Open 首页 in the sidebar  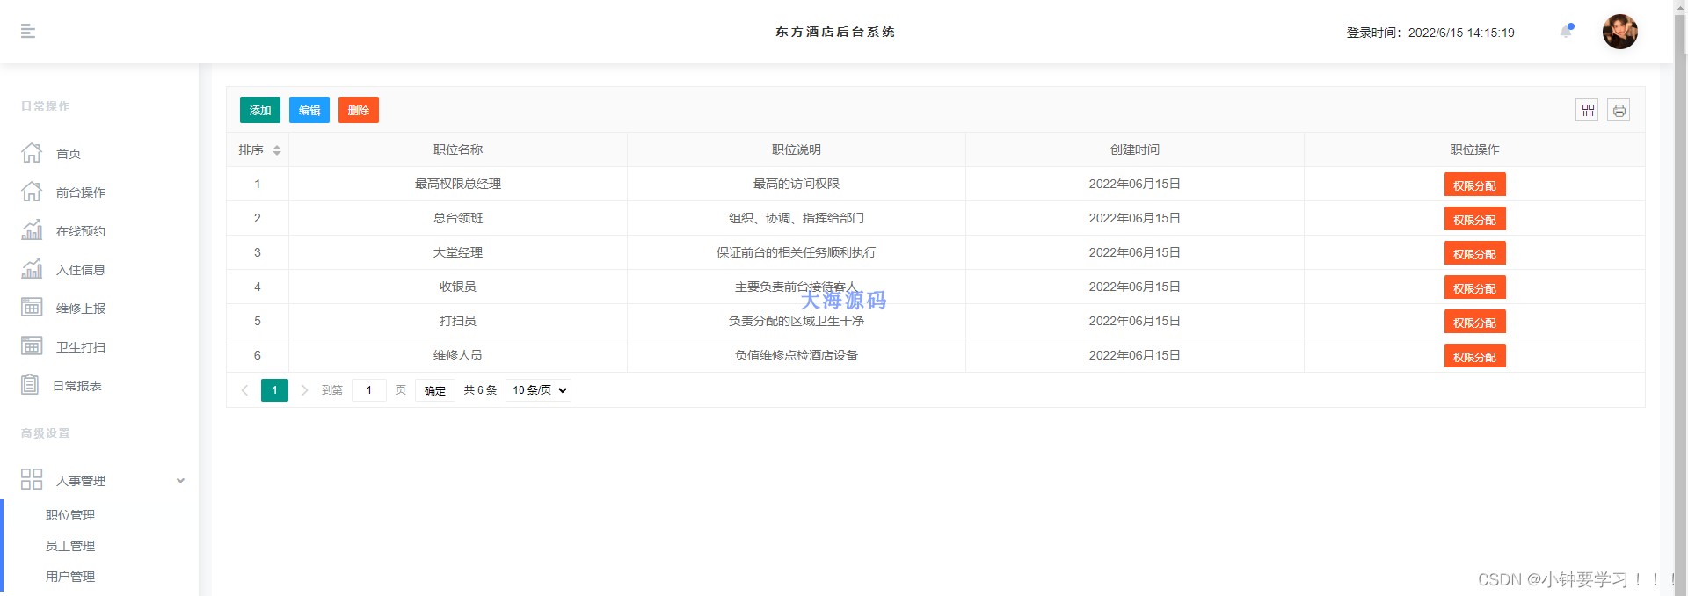[69, 154]
